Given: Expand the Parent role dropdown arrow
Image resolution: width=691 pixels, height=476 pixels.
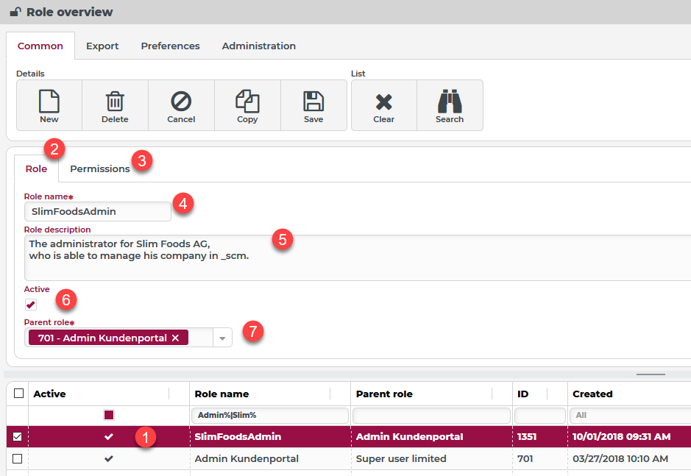Looking at the screenshot, I should (223, 338).
